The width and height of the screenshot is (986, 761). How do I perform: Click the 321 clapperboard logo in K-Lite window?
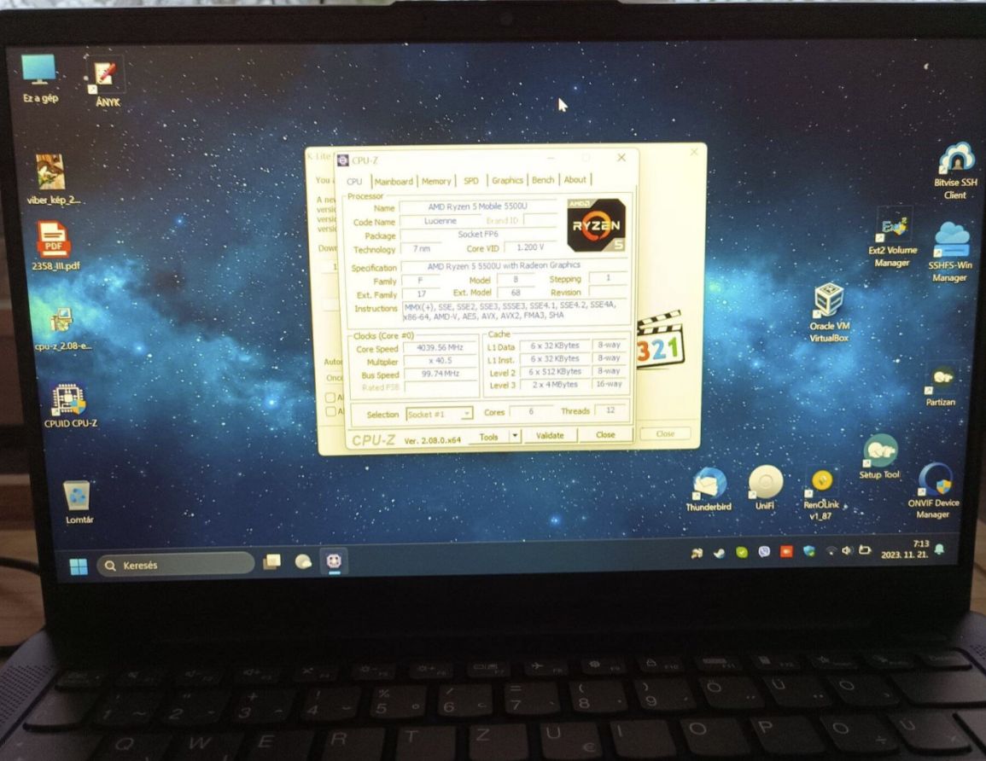660,340
